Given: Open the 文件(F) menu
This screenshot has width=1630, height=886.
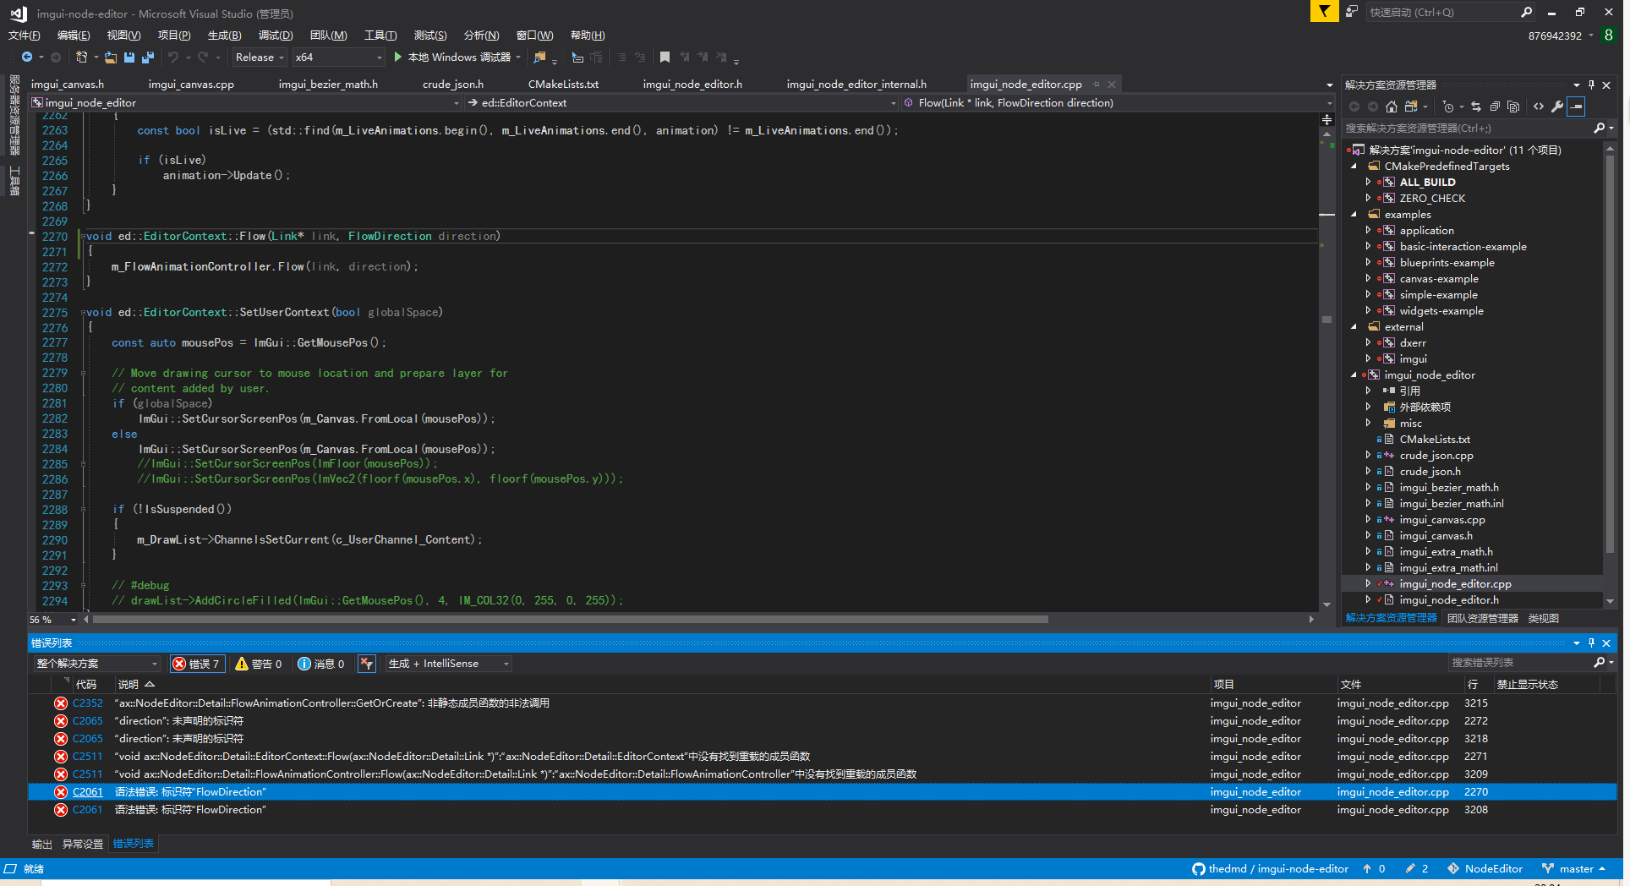Looking at the screenshot, I should (x=24, y=36).
